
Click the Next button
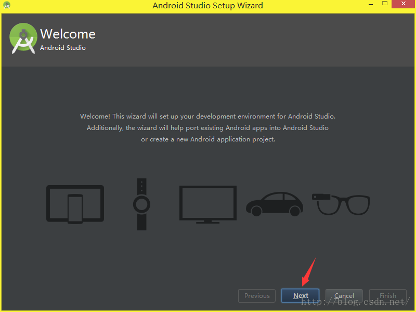300,295
